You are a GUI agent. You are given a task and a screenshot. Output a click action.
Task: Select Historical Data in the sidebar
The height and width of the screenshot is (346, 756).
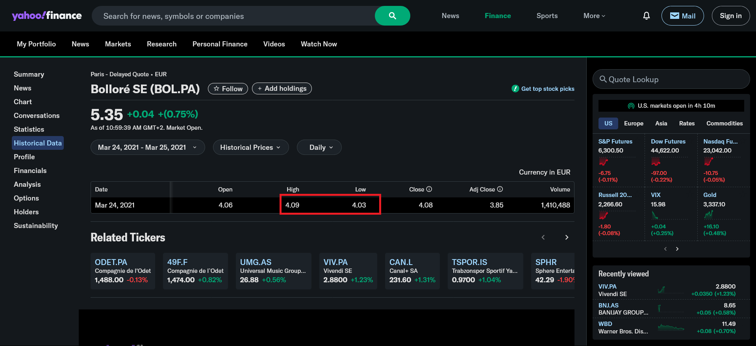[38, 143]
